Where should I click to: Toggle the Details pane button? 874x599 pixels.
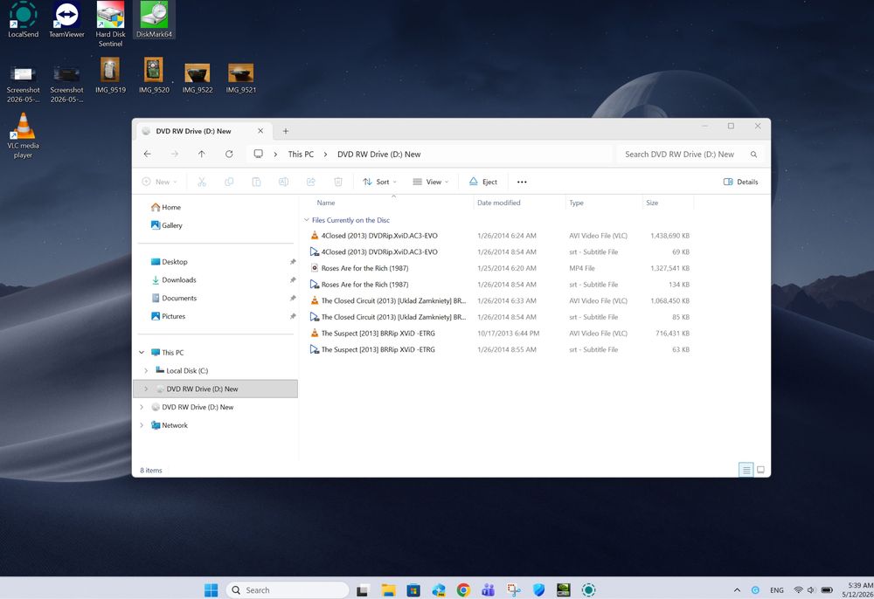[x=740, y=182]
